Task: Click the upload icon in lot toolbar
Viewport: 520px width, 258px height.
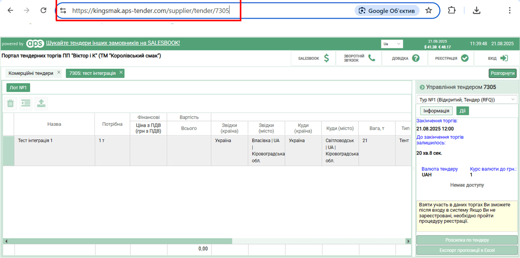Action: click(x=41, y=103)
